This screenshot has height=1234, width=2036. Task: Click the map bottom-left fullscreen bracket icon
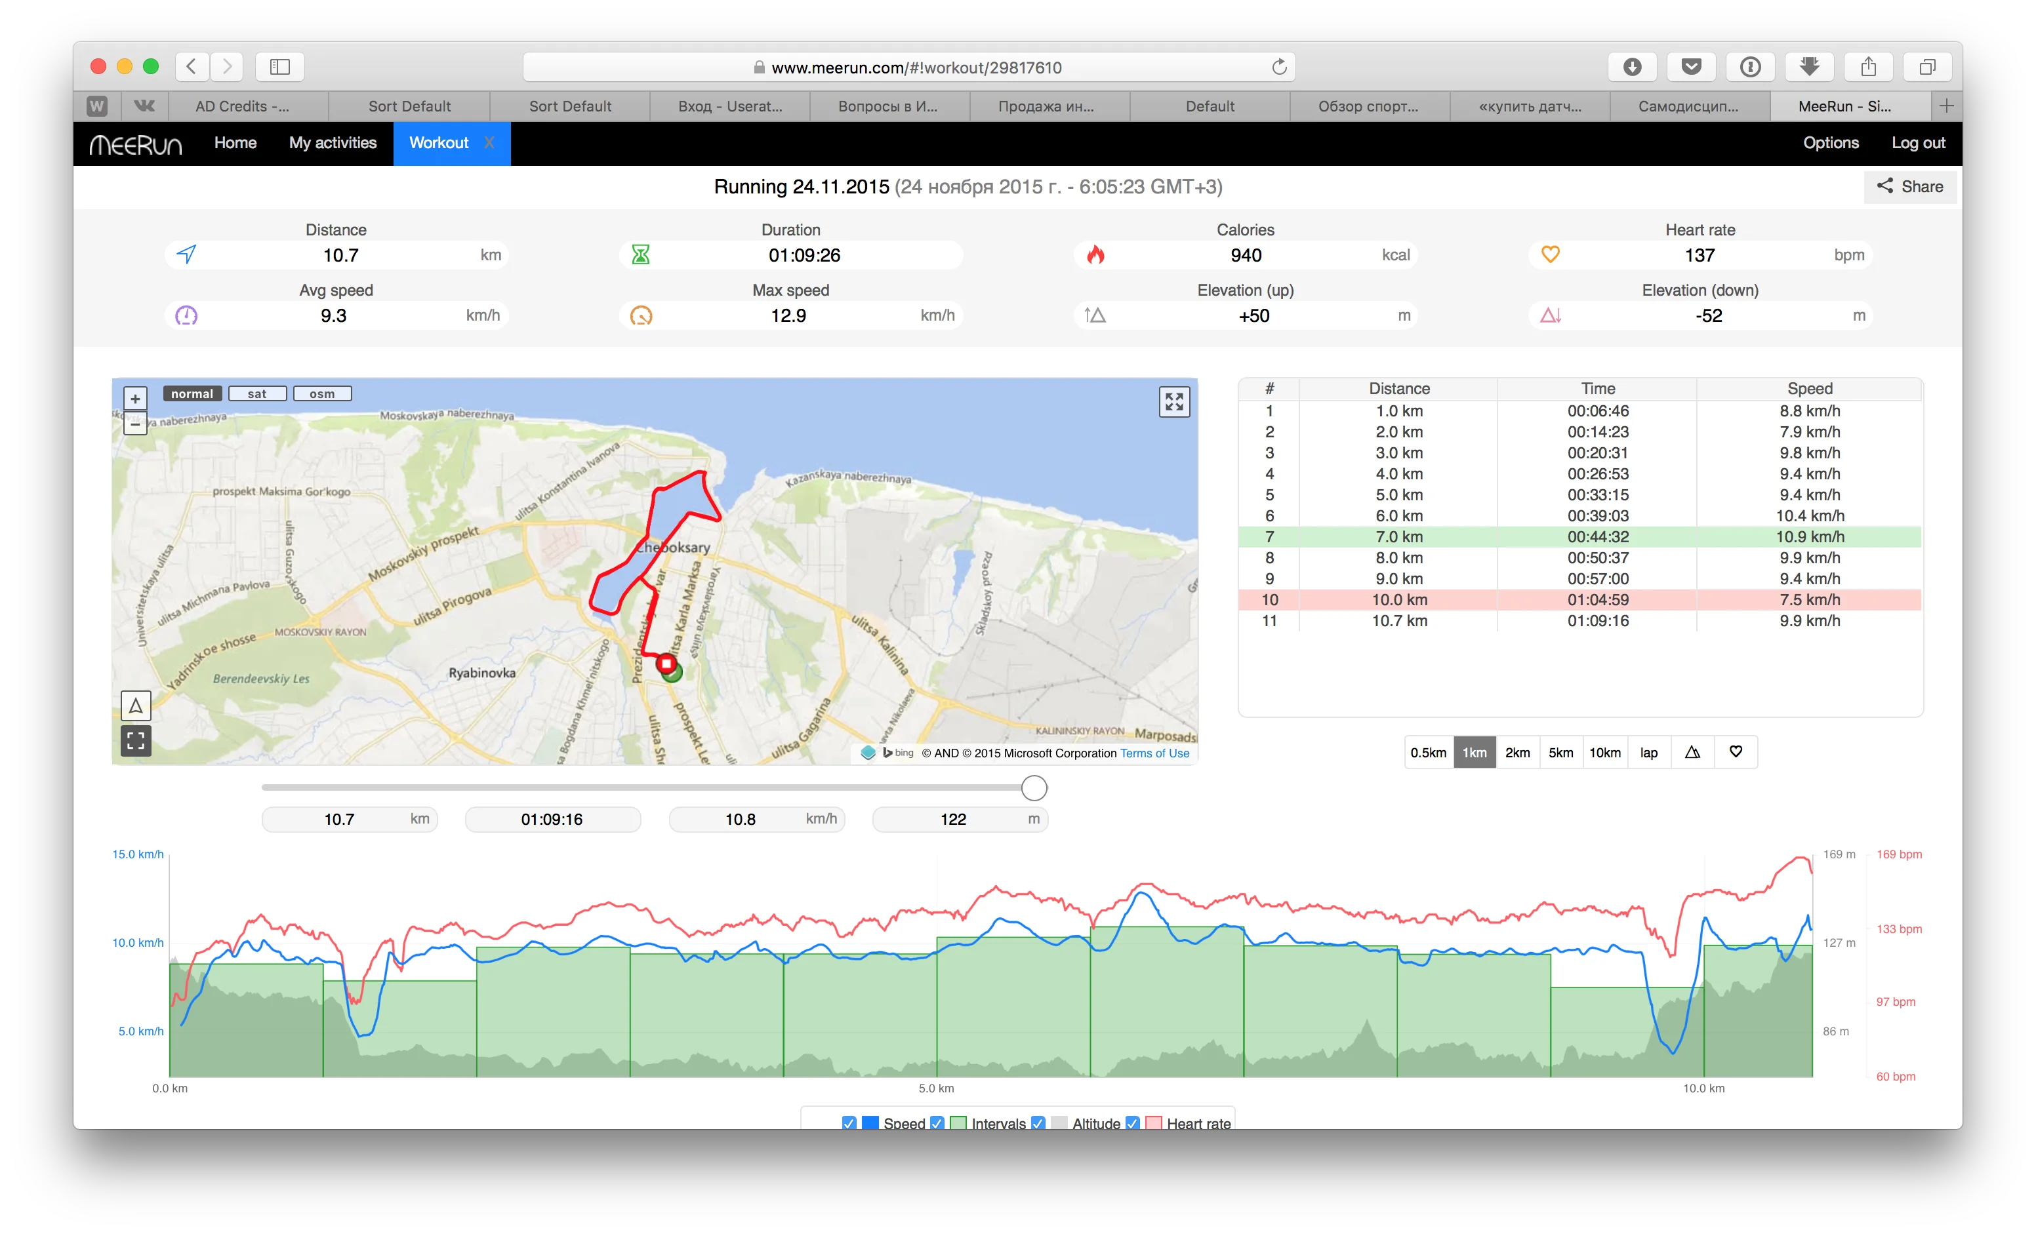pyautogui.click(x=136, y=740)
